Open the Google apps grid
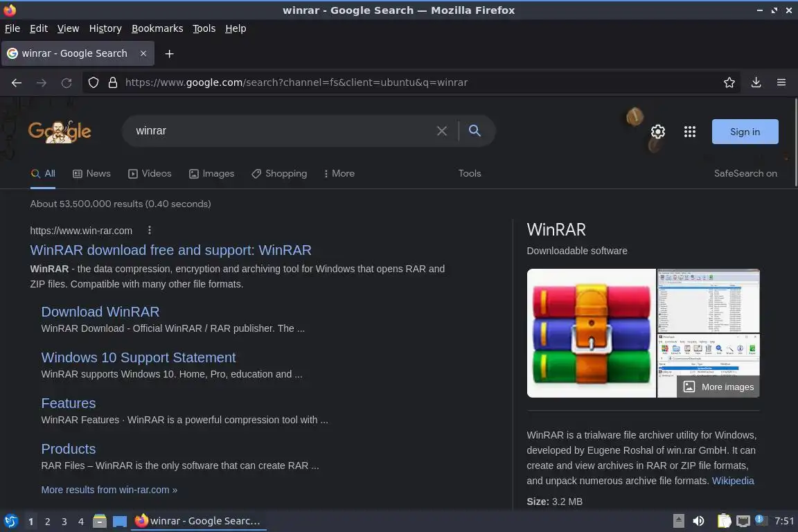Image resolution: width=798 pixels, height=532 pixels. pyautogui.click(x=690, y=132)
